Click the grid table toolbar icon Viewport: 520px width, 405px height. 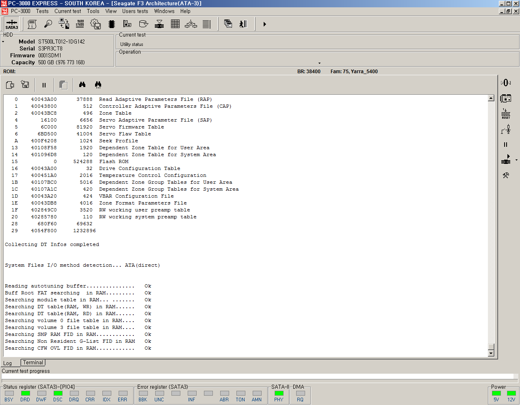point(175,24)
